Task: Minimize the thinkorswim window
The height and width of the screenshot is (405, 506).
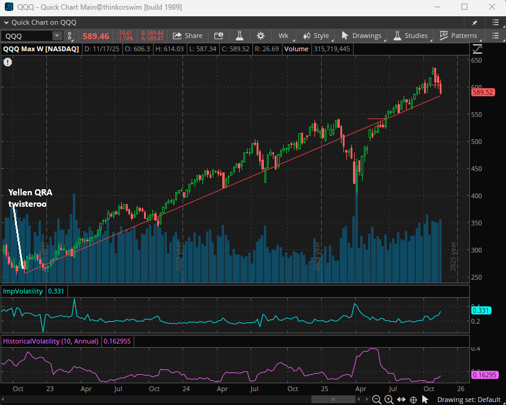Action: click(x=437, y=7)
